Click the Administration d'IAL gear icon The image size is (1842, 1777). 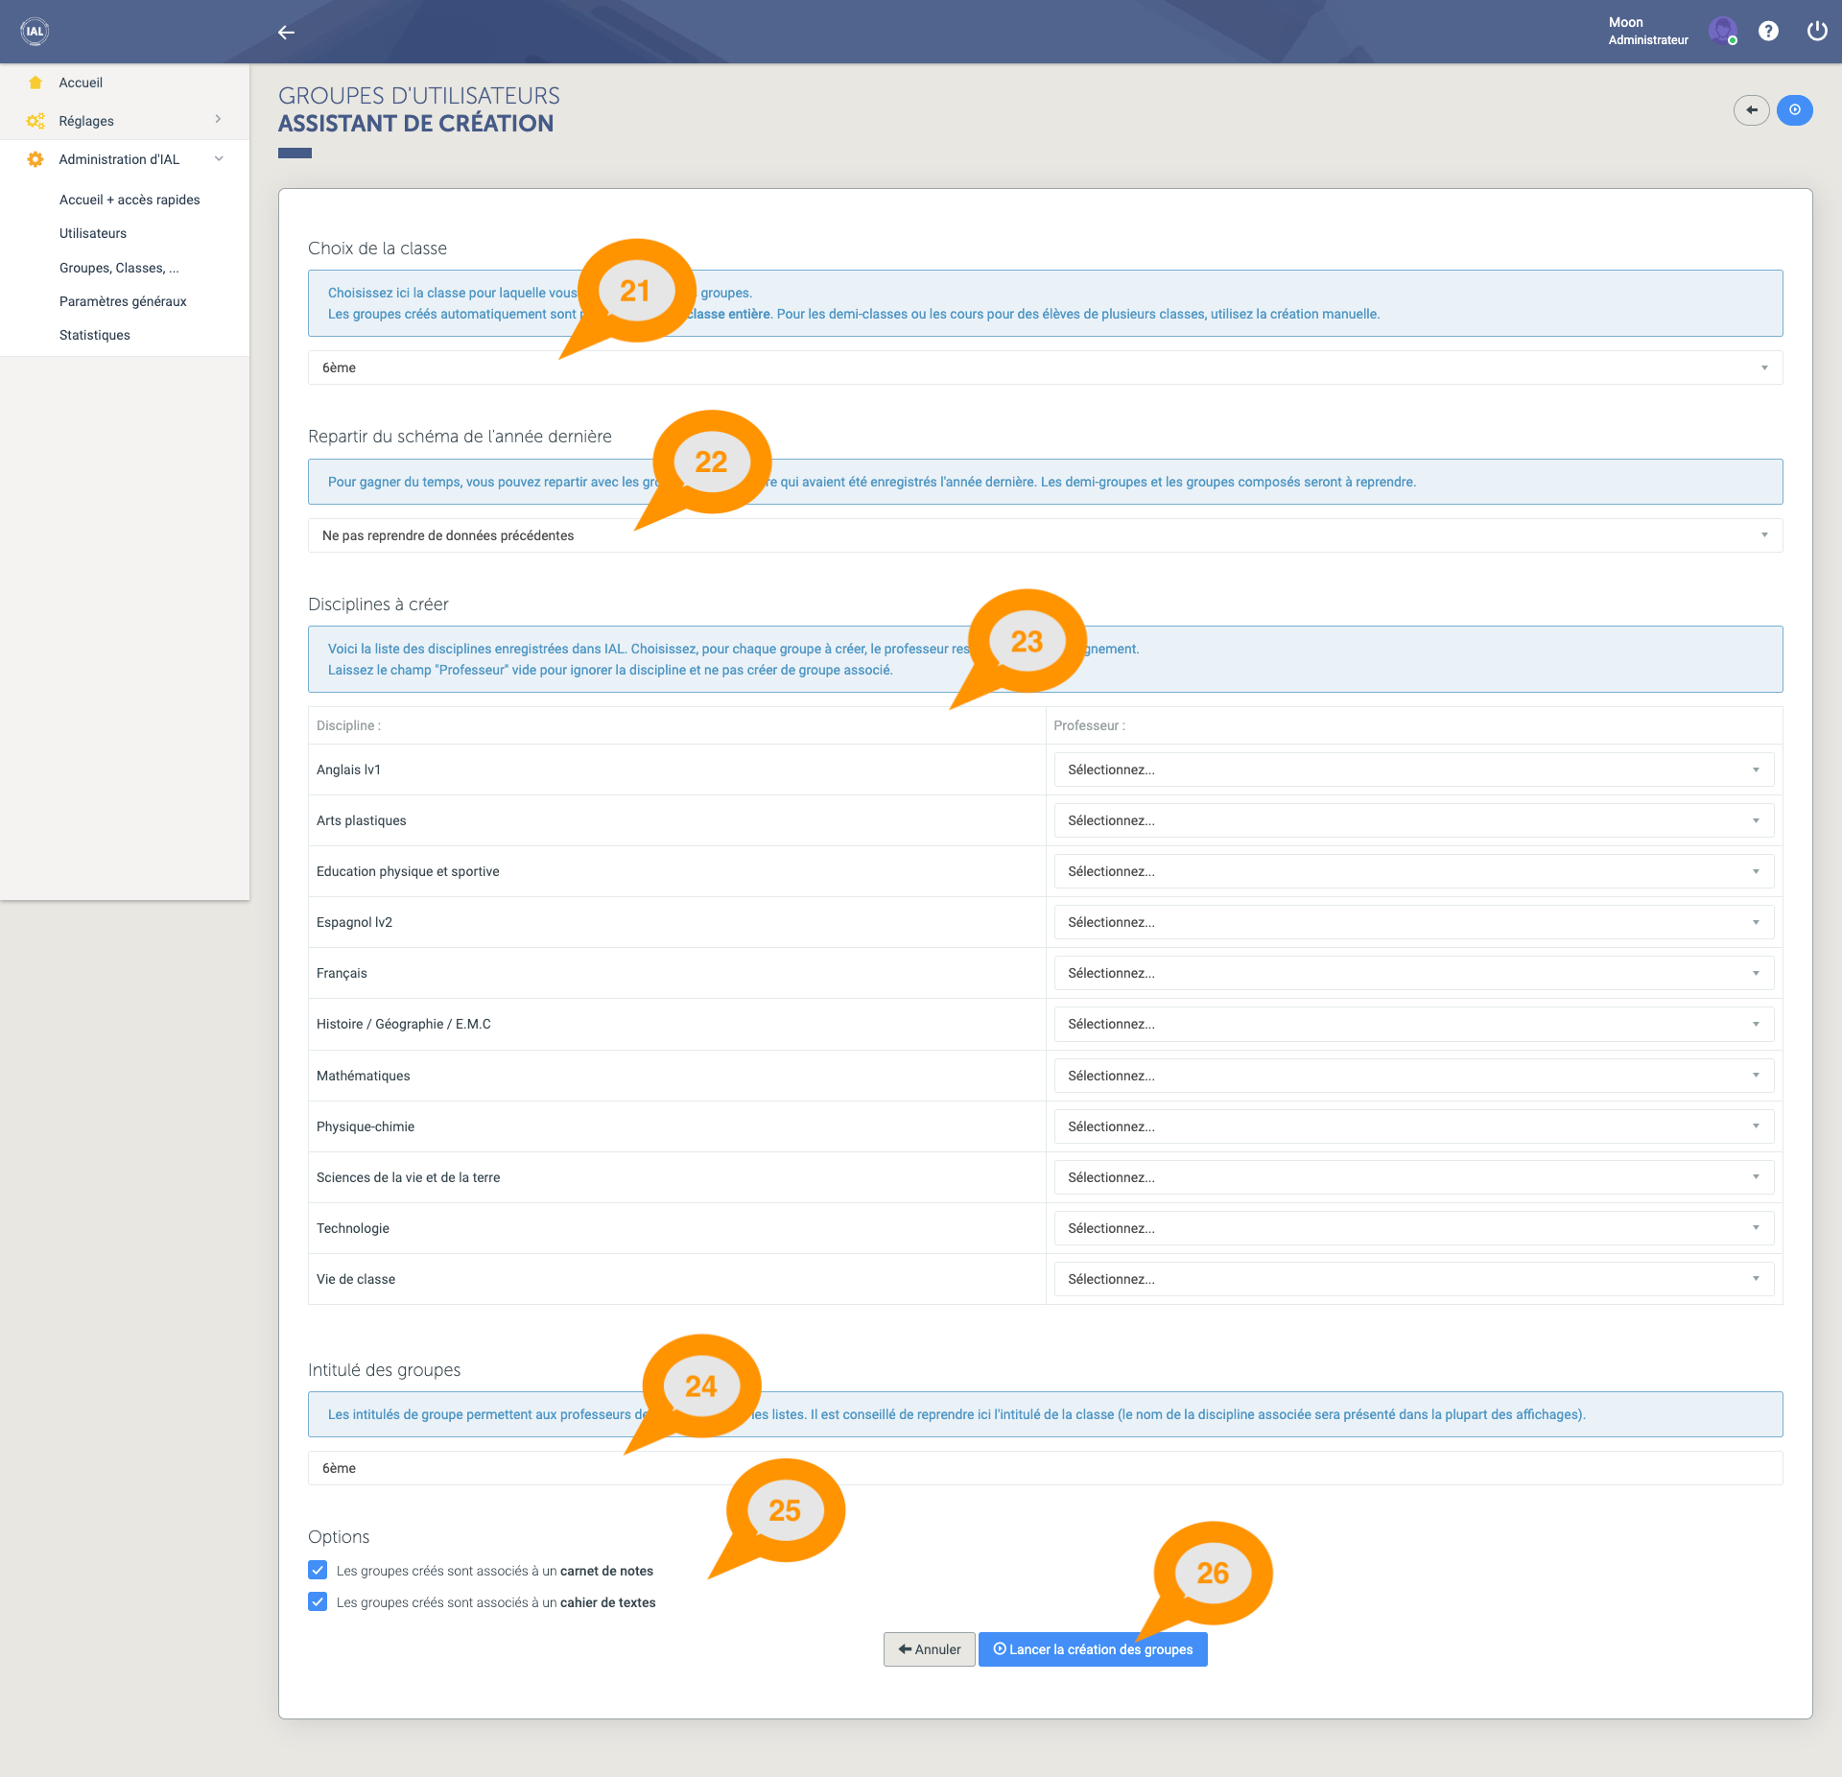tap(35, 159)
